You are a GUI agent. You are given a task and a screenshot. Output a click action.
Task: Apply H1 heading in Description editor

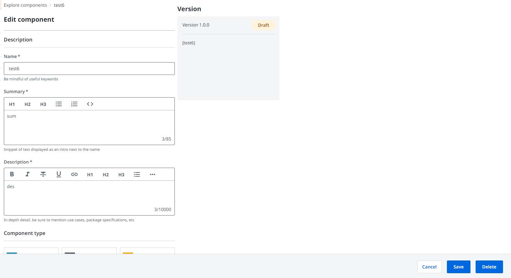[x=90, y=175]
